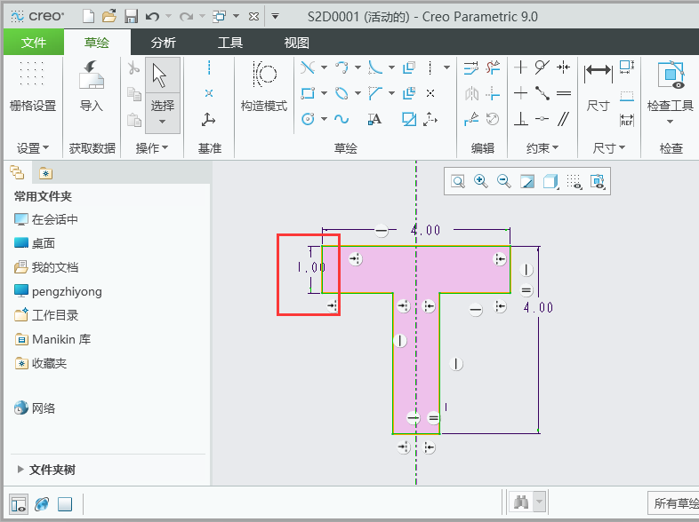Switch to the 视图 tab
The width and height of the screenshot is (699, 522).
tap(296, 43)
